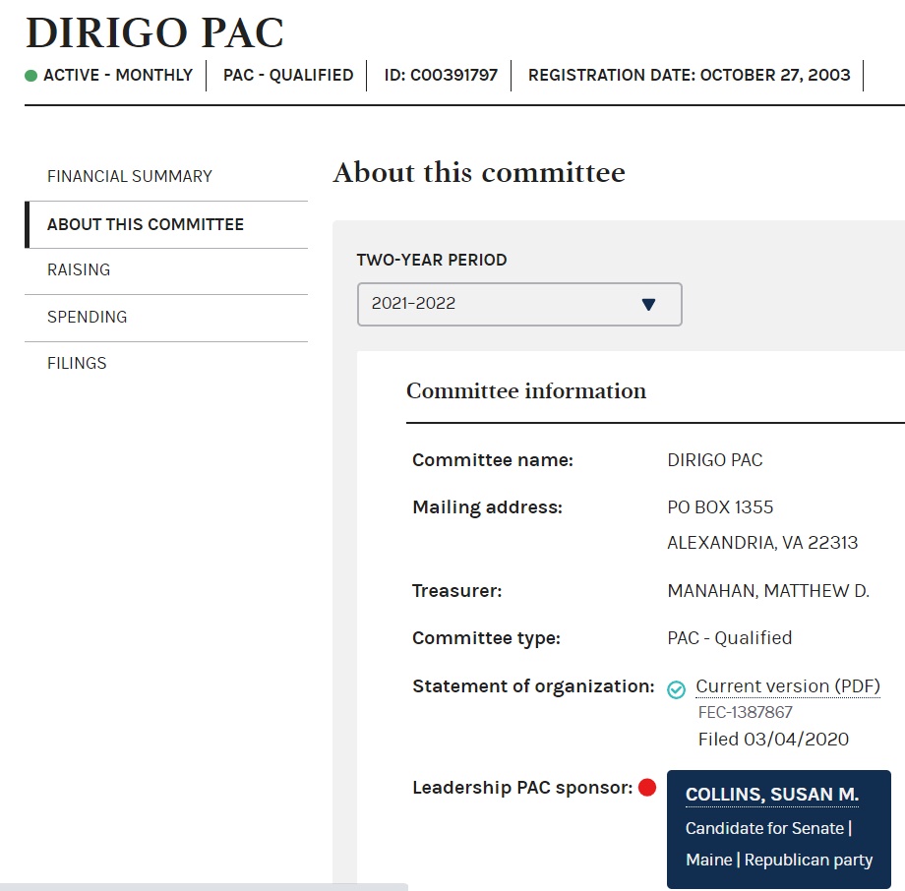Screen dimensions: 905x891
Task: View the Filings section
Action: tap(77, 363)
